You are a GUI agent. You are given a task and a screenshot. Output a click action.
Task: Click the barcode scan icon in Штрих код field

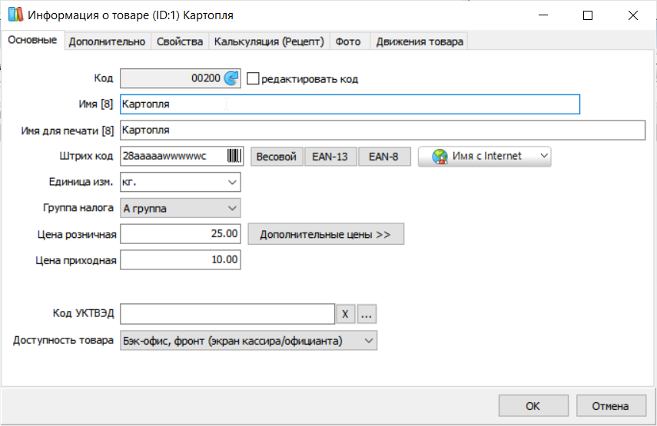pos(234,156)
